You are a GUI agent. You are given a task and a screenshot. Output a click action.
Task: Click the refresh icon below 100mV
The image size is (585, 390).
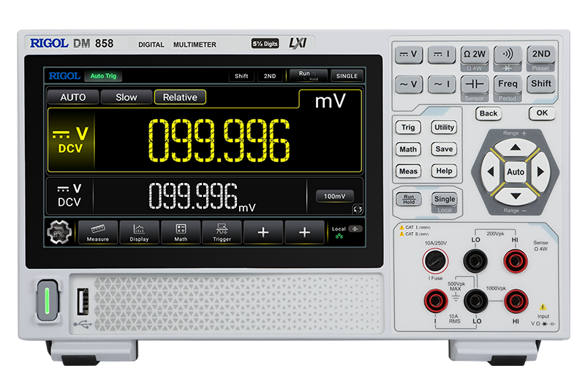358,209
